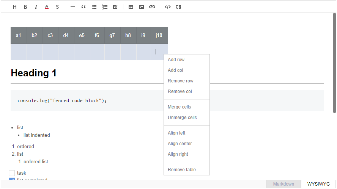
Task: Check the unchecked "task" checkbox
Action: [x=12, y=173]
